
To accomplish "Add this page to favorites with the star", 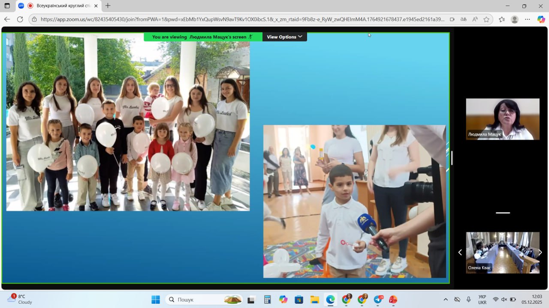I will (486, 20).
